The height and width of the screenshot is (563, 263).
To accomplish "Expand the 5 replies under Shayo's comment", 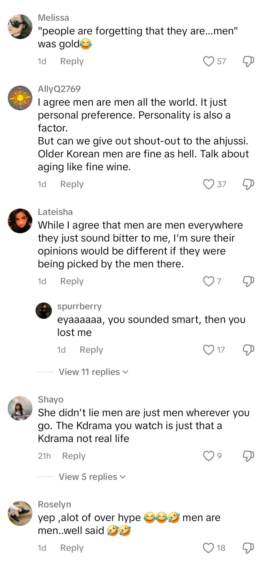I will click(x=90, y=476).
